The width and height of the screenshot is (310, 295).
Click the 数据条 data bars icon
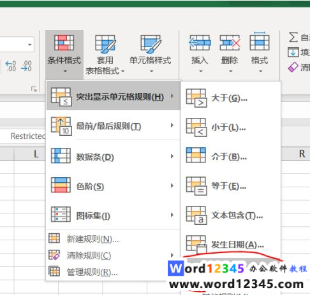pyautogui.click(x=61, y=155)
